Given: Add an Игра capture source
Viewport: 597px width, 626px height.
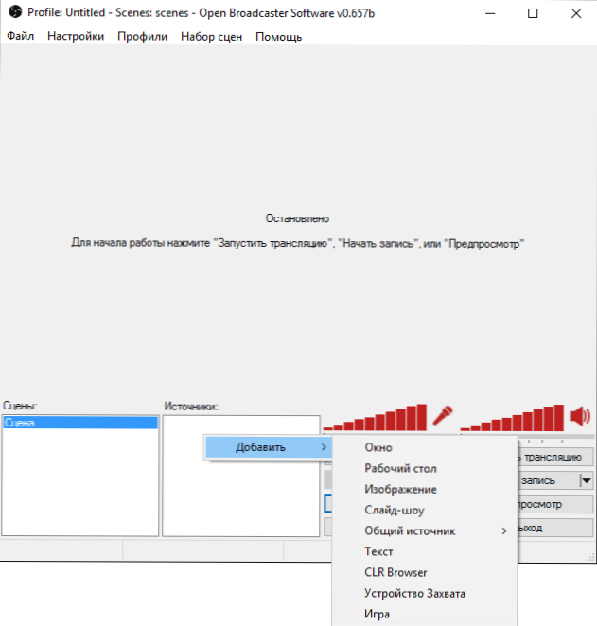Looking at the screenshot, I should click(x=377, y=614).
